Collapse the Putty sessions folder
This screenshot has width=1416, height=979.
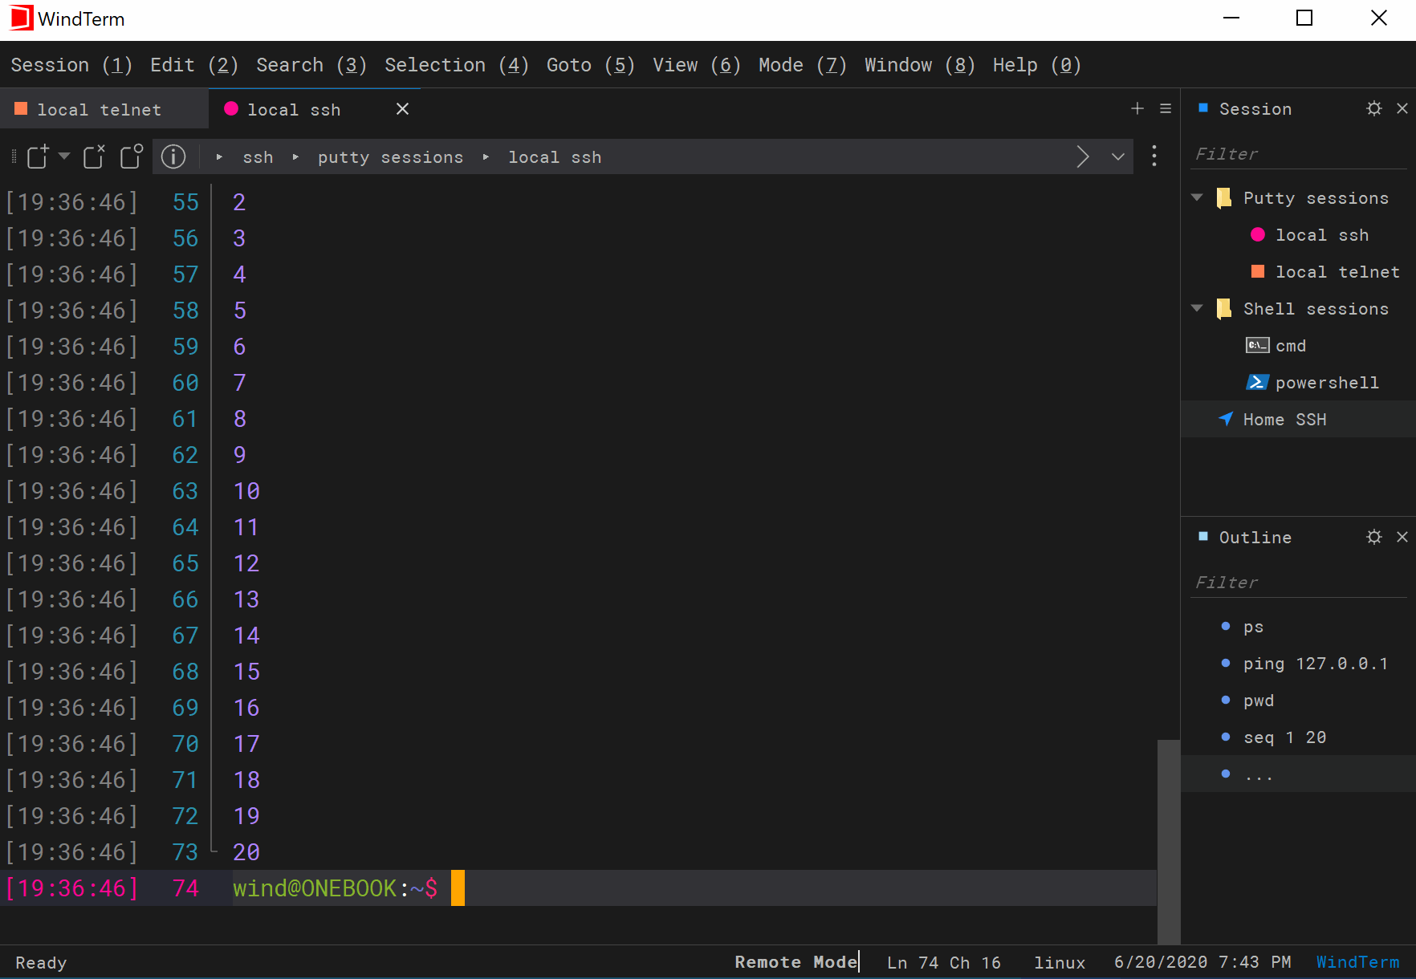[x=1197, y=197]
